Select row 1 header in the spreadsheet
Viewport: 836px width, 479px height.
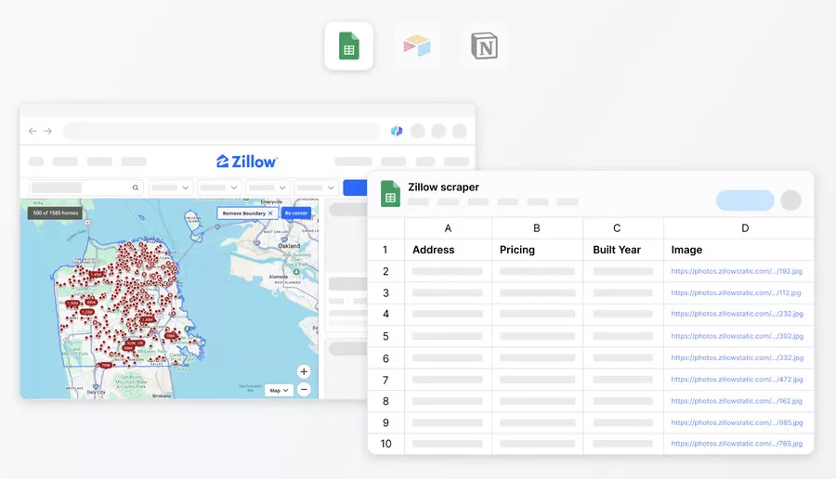click(x=385, y=250)
